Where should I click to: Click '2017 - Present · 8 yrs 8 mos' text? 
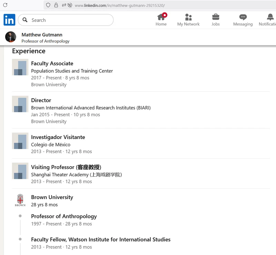click(60, 78)
